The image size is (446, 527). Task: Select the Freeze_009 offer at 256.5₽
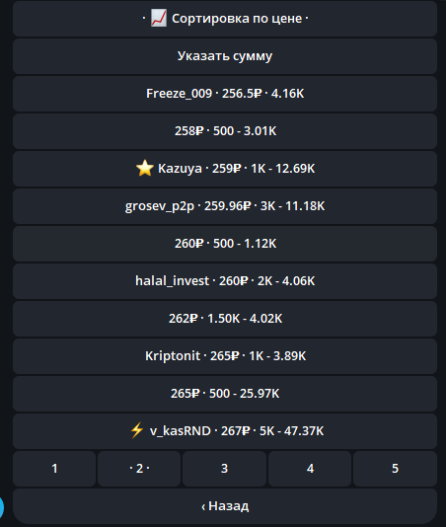(x=225, y=94)
